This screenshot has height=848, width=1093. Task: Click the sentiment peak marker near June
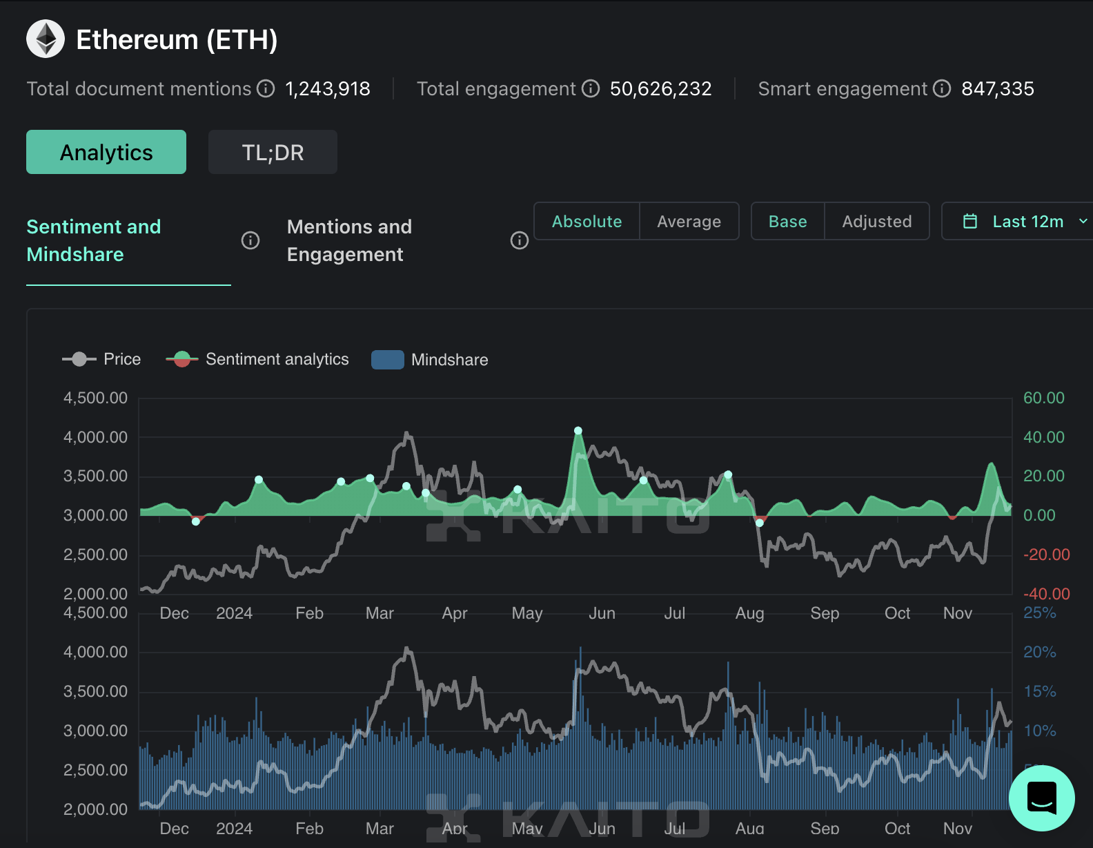(x=578, y=431)
